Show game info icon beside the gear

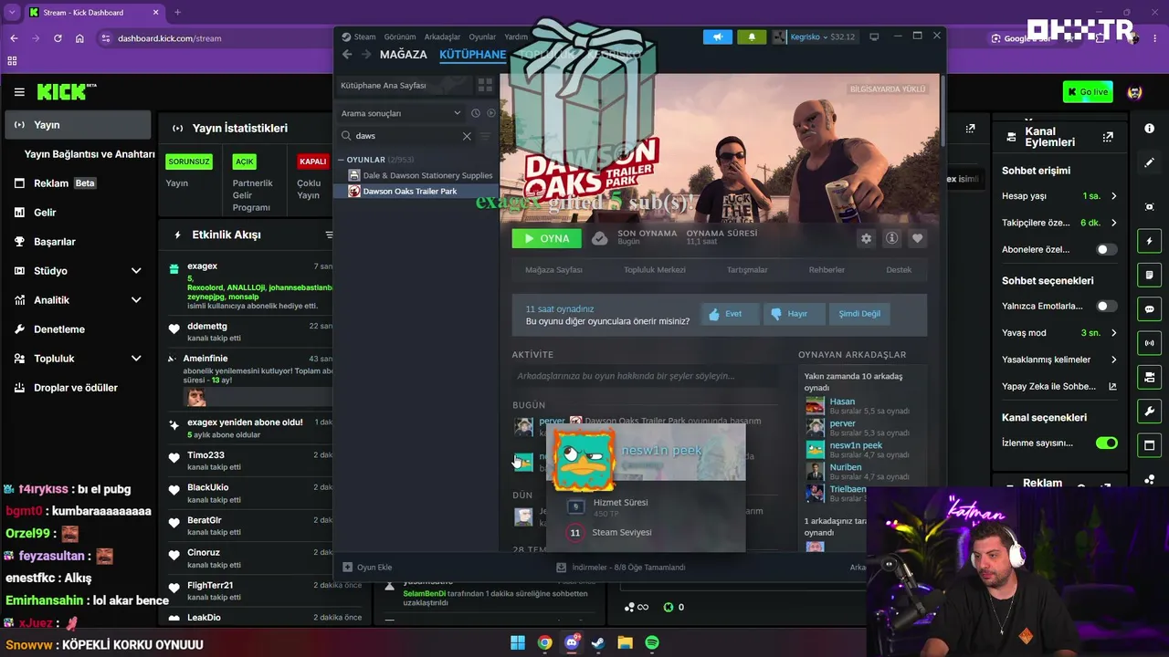pos(891,238)
